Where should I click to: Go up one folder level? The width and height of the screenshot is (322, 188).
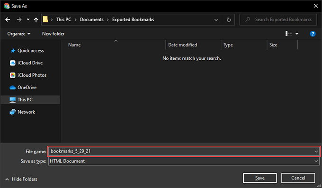pyautogui.click(x=36, y=19)
